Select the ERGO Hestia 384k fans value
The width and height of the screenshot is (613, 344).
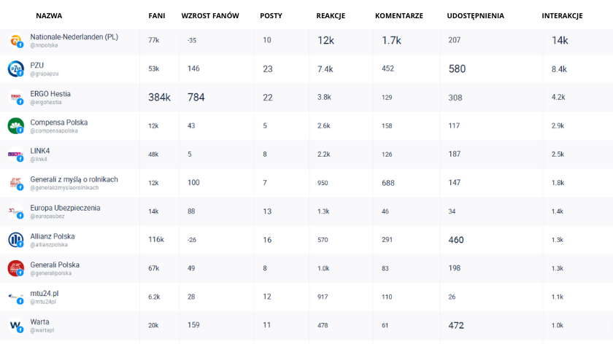coord(159,97)
